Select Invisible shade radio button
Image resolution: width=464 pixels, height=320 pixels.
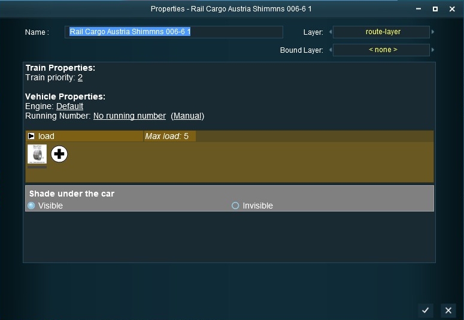tap(235, 206)
